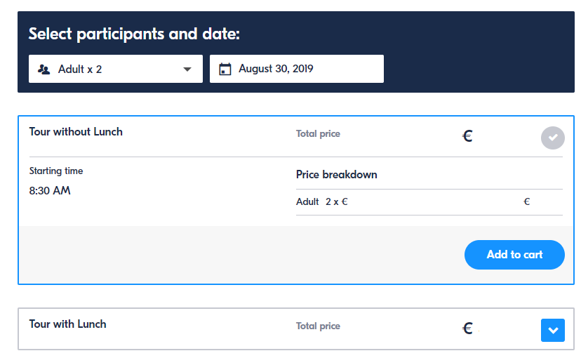Click 'Total price' label for Tour with Lunch
581x358 pixels.
pyautogui.click(x=318, y=326)
